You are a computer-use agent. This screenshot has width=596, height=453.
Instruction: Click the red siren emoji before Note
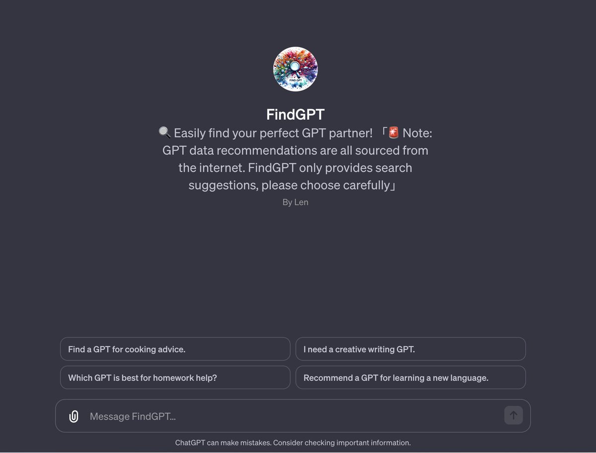tap(393, 133)
